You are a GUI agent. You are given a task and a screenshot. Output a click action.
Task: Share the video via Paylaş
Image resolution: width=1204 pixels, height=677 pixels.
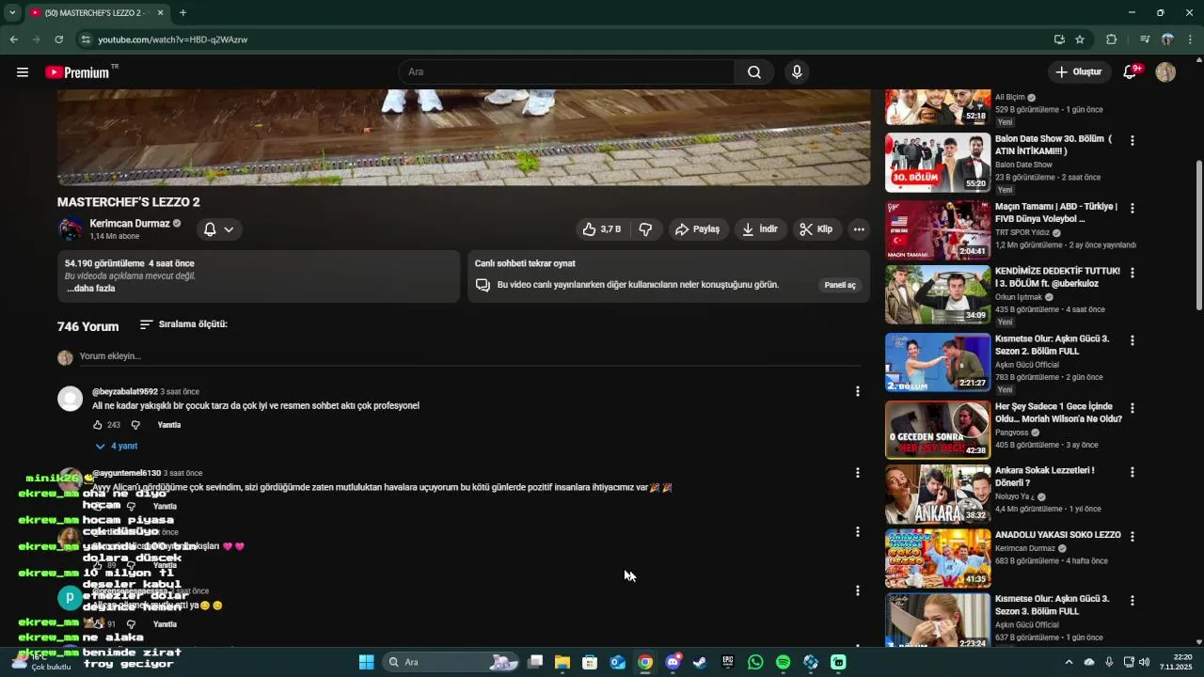(x=698, y=229)
